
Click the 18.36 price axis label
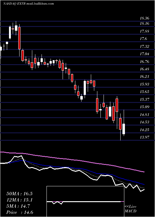pos(144,18)
